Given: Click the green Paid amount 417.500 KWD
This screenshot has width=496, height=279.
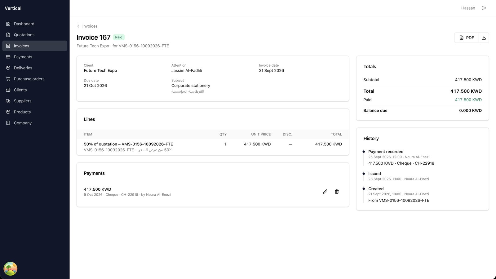Looking at the screenshot, I should 468,100.
